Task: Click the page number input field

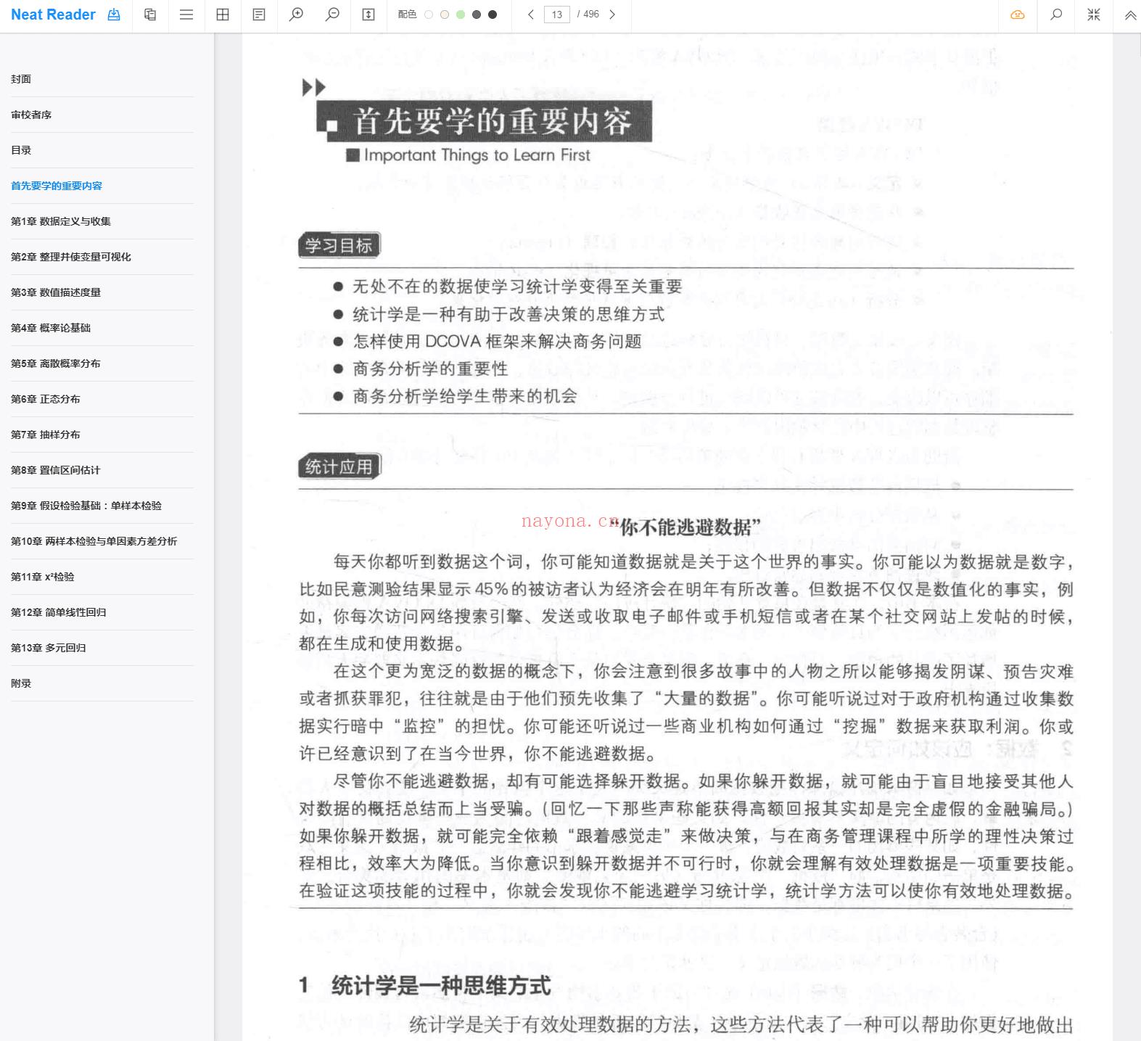Action: [x=557, y=15]
